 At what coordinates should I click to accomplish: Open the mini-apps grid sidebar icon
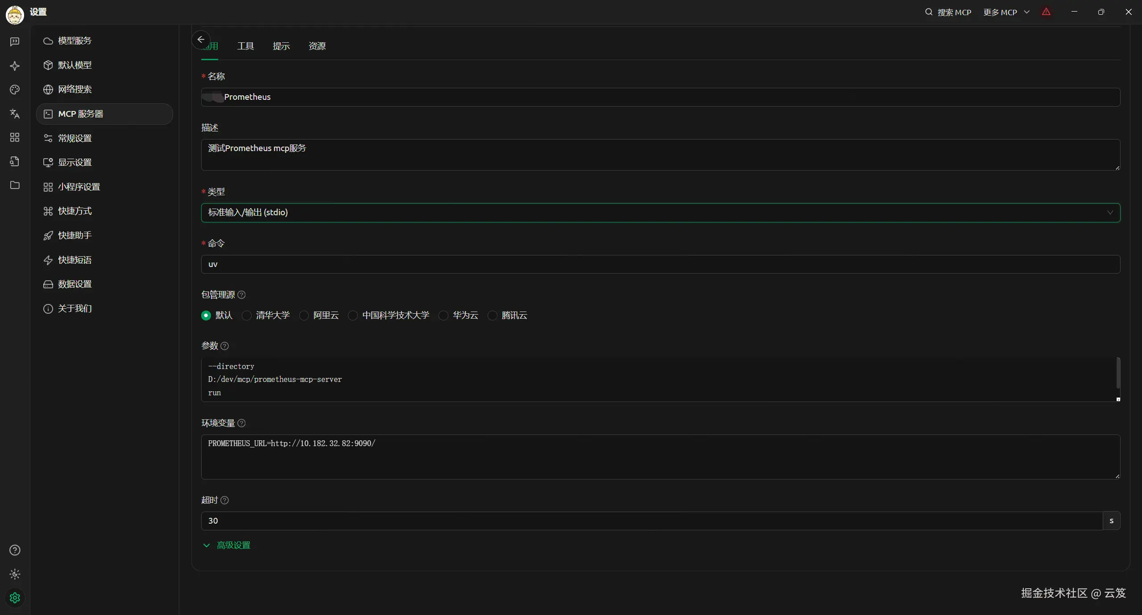(x=15, y=137)
